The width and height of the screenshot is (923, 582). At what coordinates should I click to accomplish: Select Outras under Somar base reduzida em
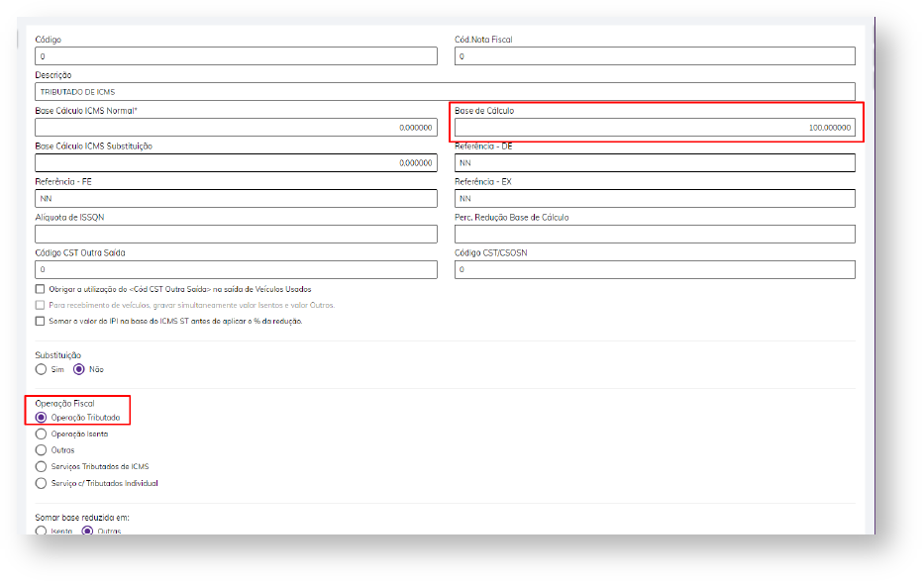click(x=87, y=531)
